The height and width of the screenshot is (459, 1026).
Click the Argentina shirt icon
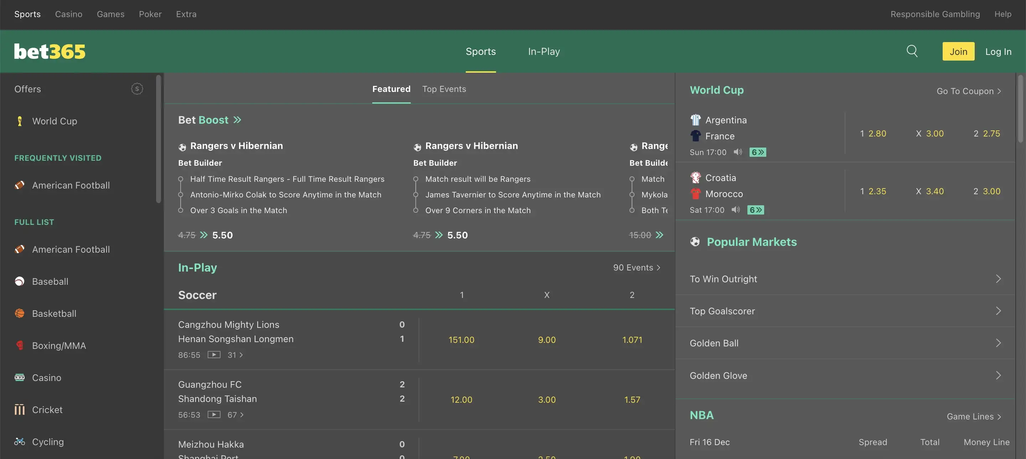pos(695,120)
